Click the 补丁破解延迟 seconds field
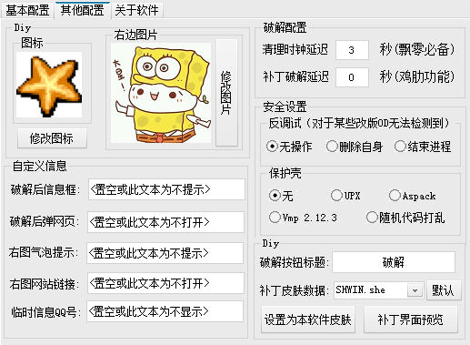 pyautogui.click(x=352, y=77)
